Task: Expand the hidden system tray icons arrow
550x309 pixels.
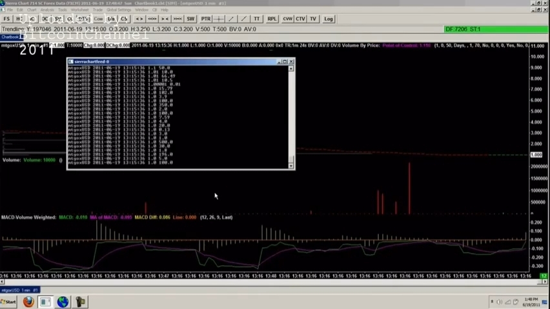Action: (492, 302)
